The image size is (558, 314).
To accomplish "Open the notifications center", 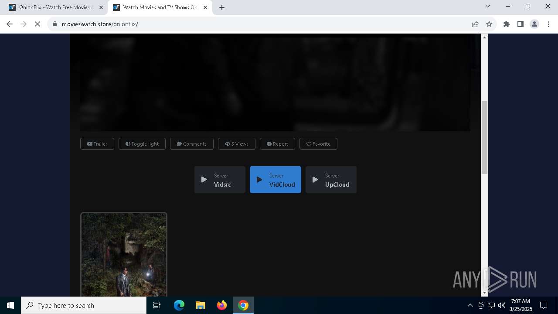I will [544, 305].
